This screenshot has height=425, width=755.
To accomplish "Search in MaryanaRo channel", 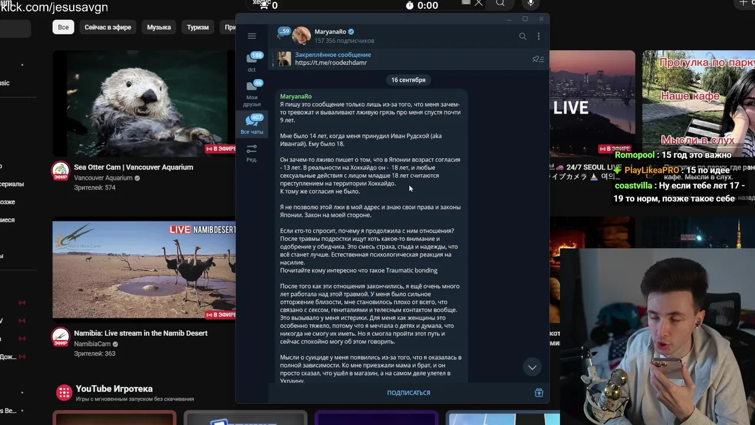I will (523, 36).
